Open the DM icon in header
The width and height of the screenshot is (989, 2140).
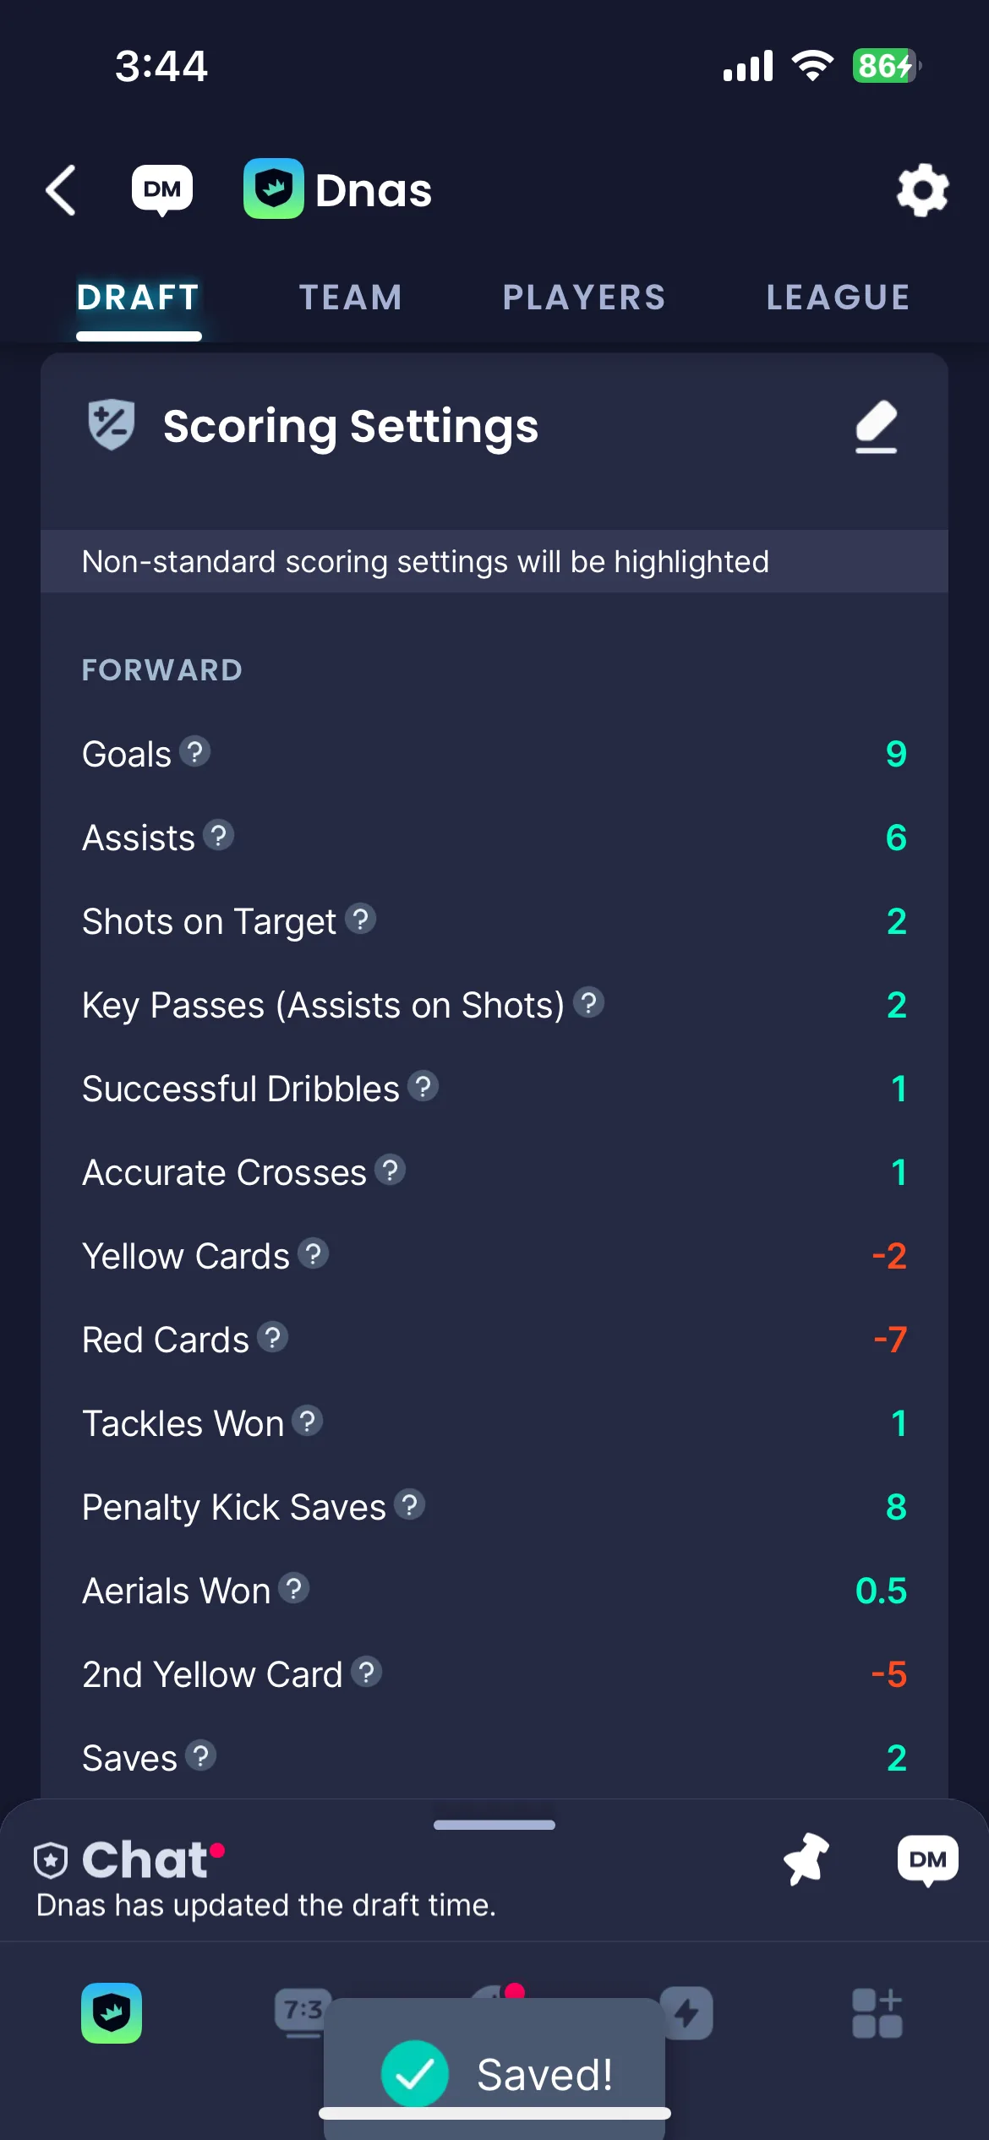162,190
